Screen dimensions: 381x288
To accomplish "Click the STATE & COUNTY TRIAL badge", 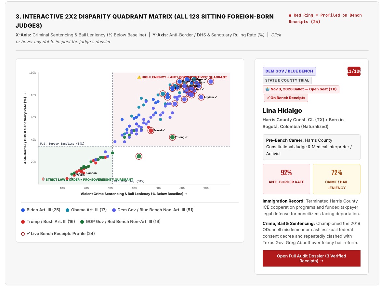I will coord(287,80).
